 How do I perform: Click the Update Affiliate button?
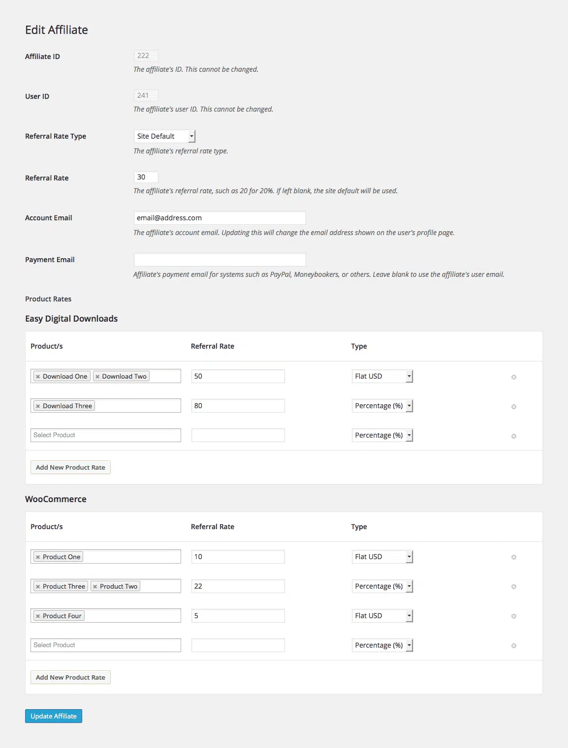click(54, 716)
